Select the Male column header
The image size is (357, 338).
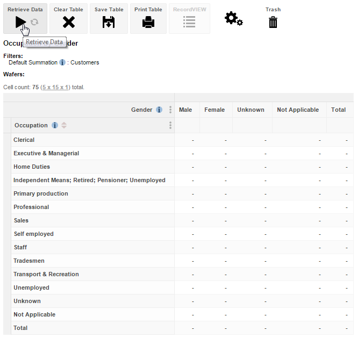185,110
